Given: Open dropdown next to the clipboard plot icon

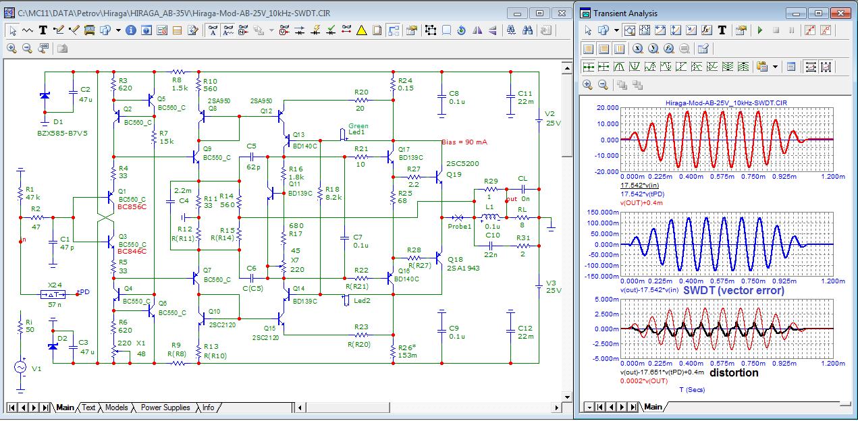Looking at the screenshot, I should pyautogui.click(x=775, y=67).
